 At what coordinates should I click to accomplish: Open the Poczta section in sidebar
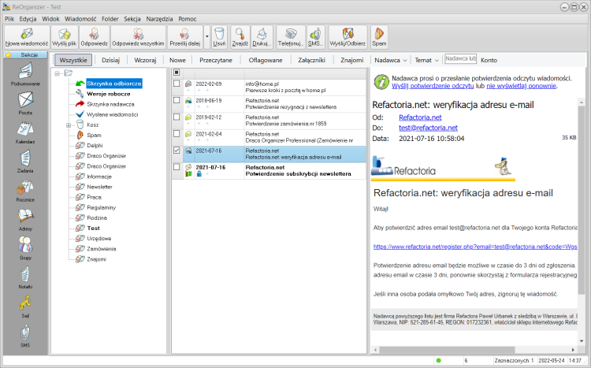[25, 103]
